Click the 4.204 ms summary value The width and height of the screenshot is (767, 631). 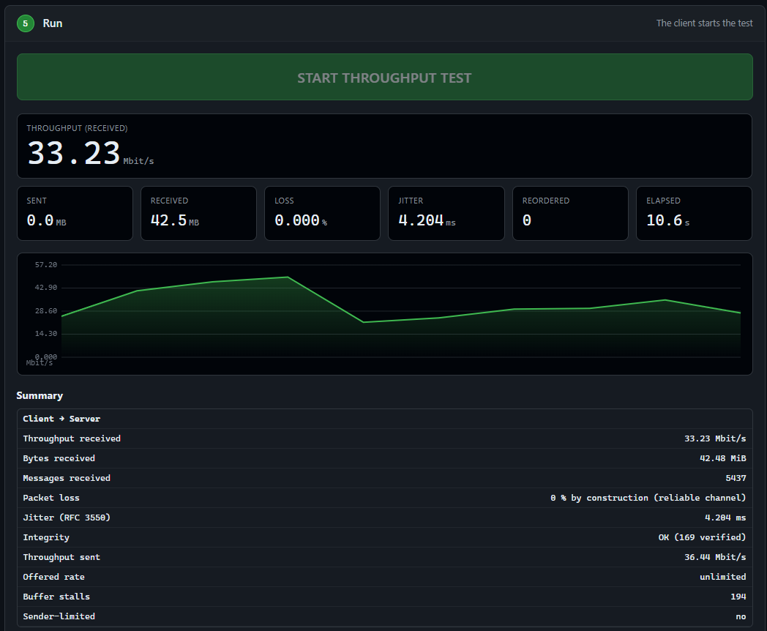click(725, 518)
